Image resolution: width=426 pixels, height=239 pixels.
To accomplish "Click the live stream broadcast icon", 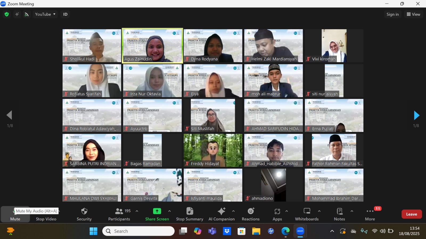I will click(x=27, y=14).
